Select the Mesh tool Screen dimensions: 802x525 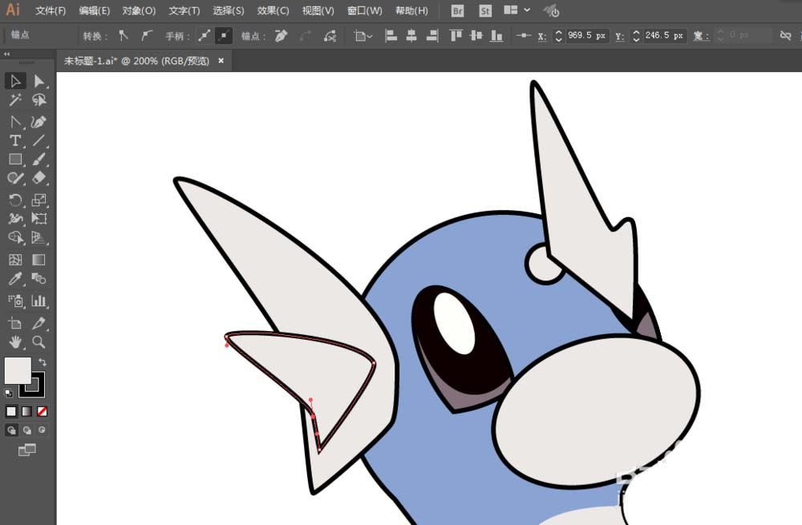point(15,260)
